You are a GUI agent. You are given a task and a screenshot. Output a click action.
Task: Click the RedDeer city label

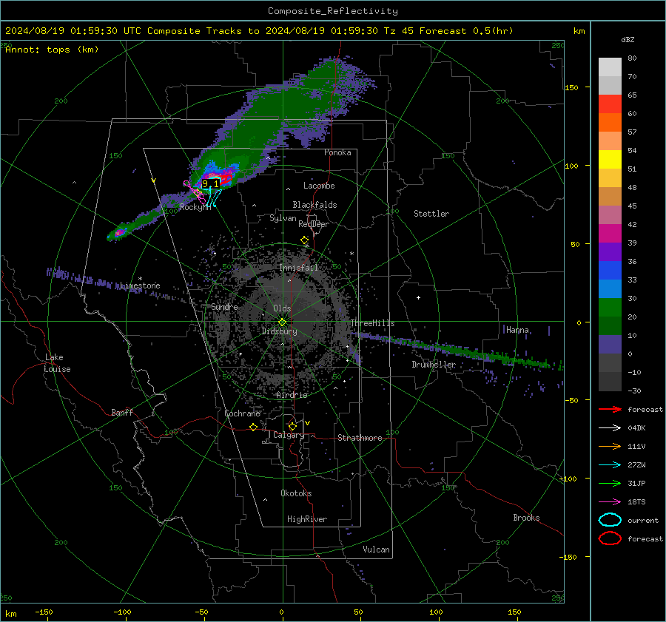[x=314, y=224]
